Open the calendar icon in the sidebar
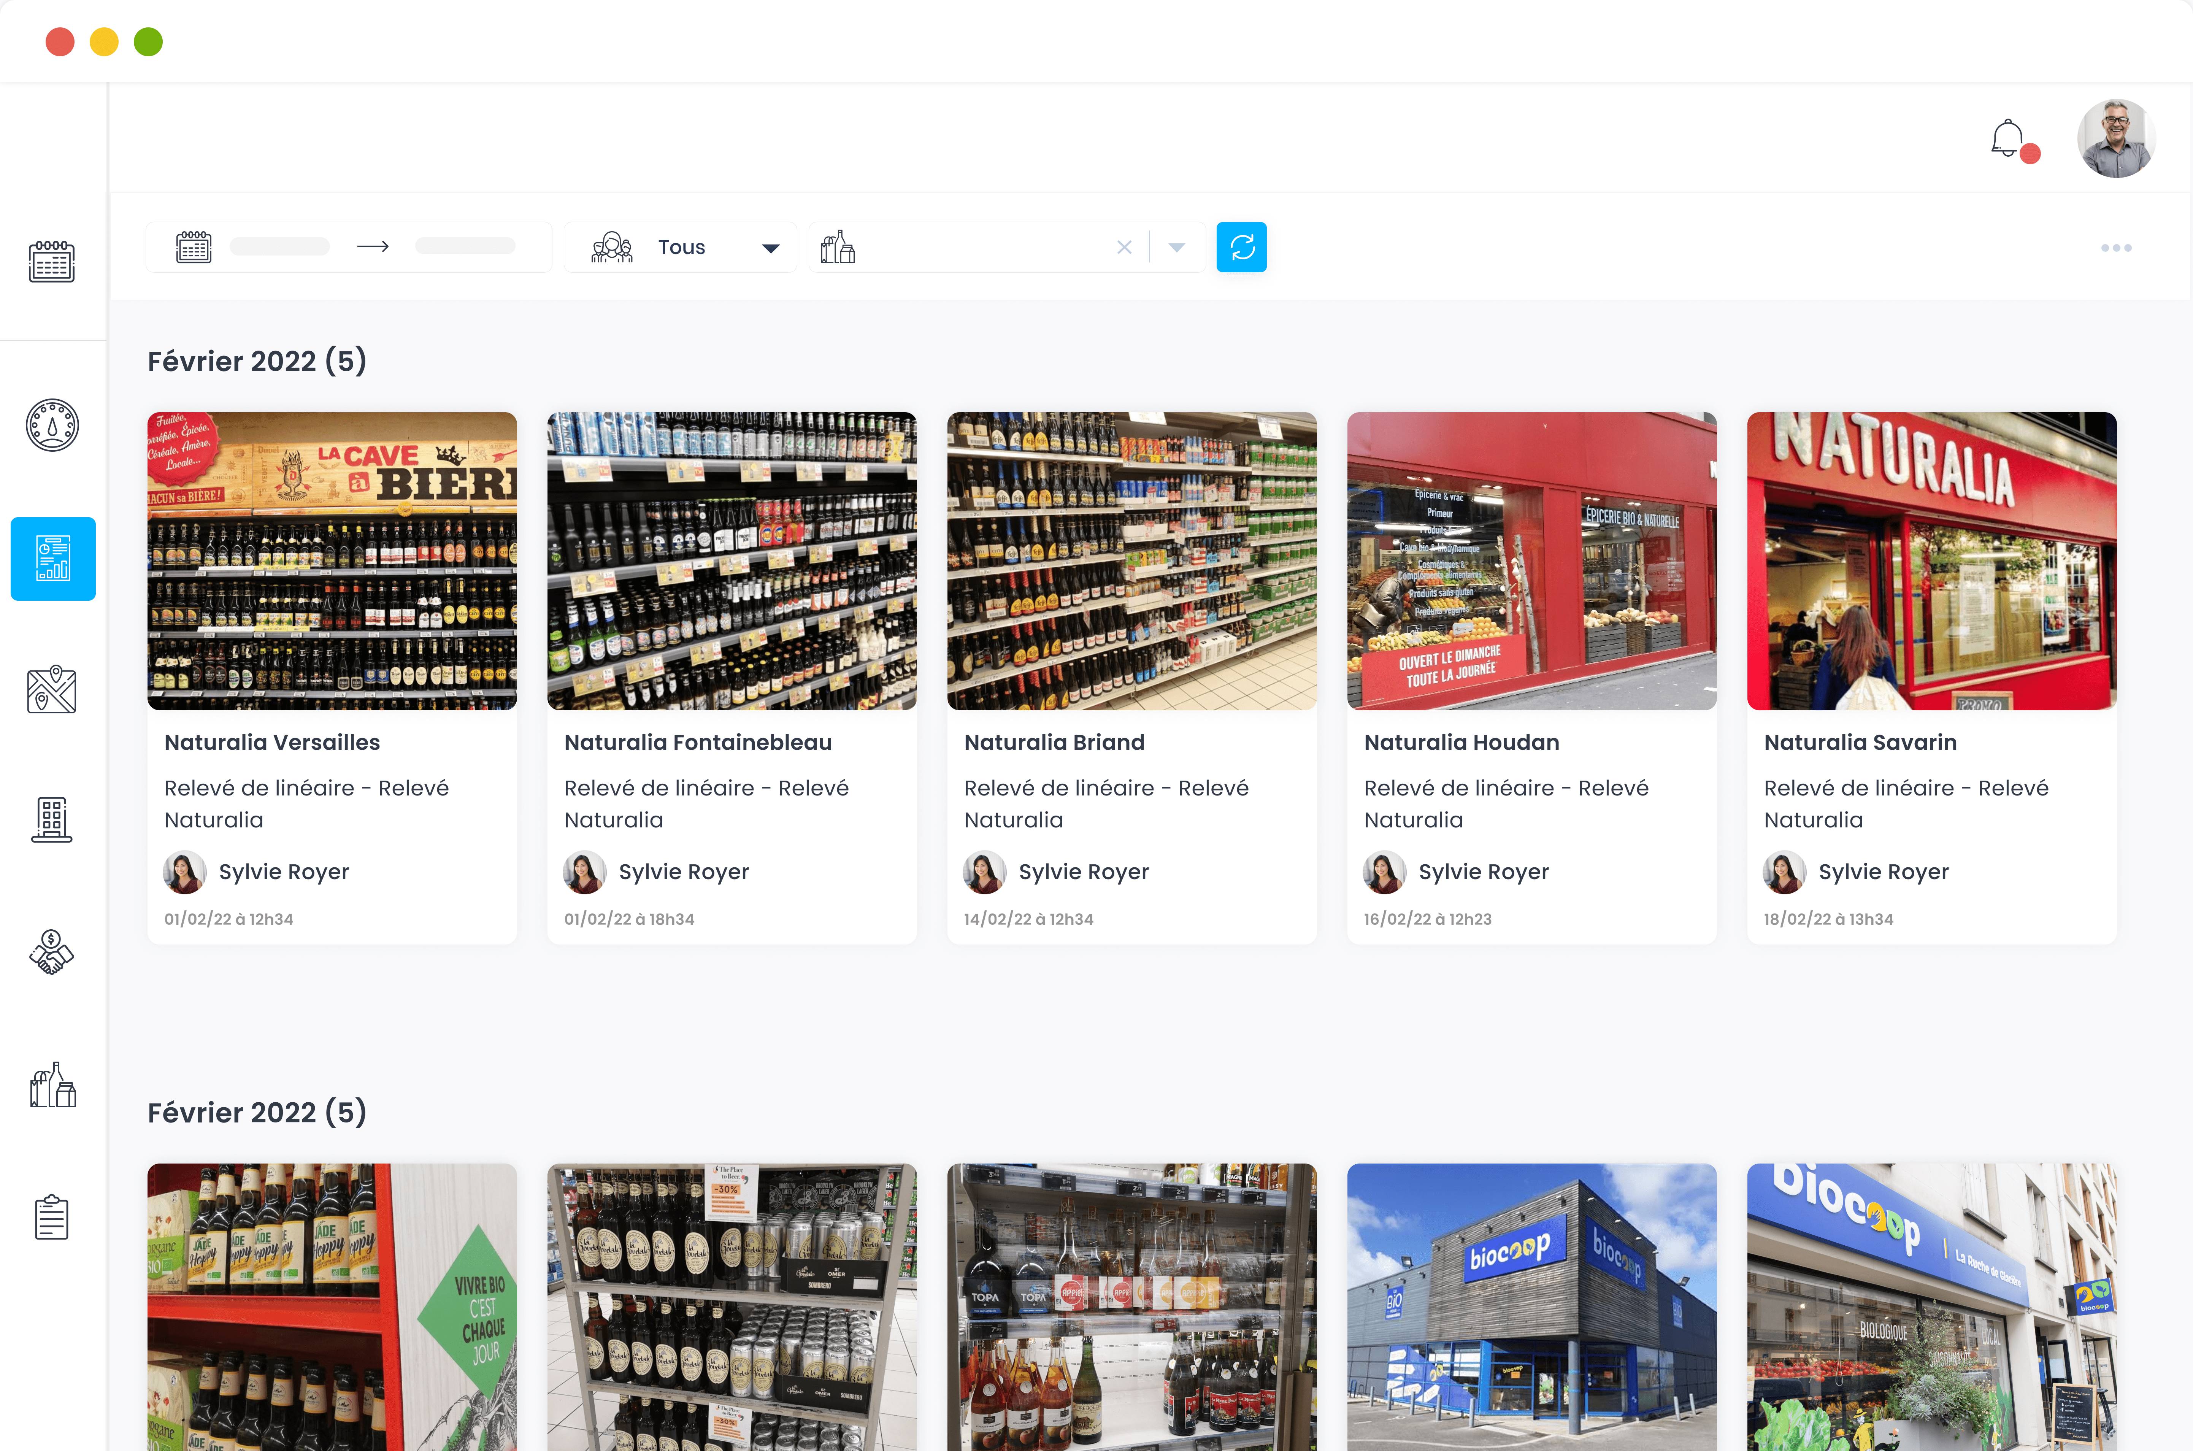Image resolution: width=2193 pixels, height=1451 pixels. click(52, 262)
